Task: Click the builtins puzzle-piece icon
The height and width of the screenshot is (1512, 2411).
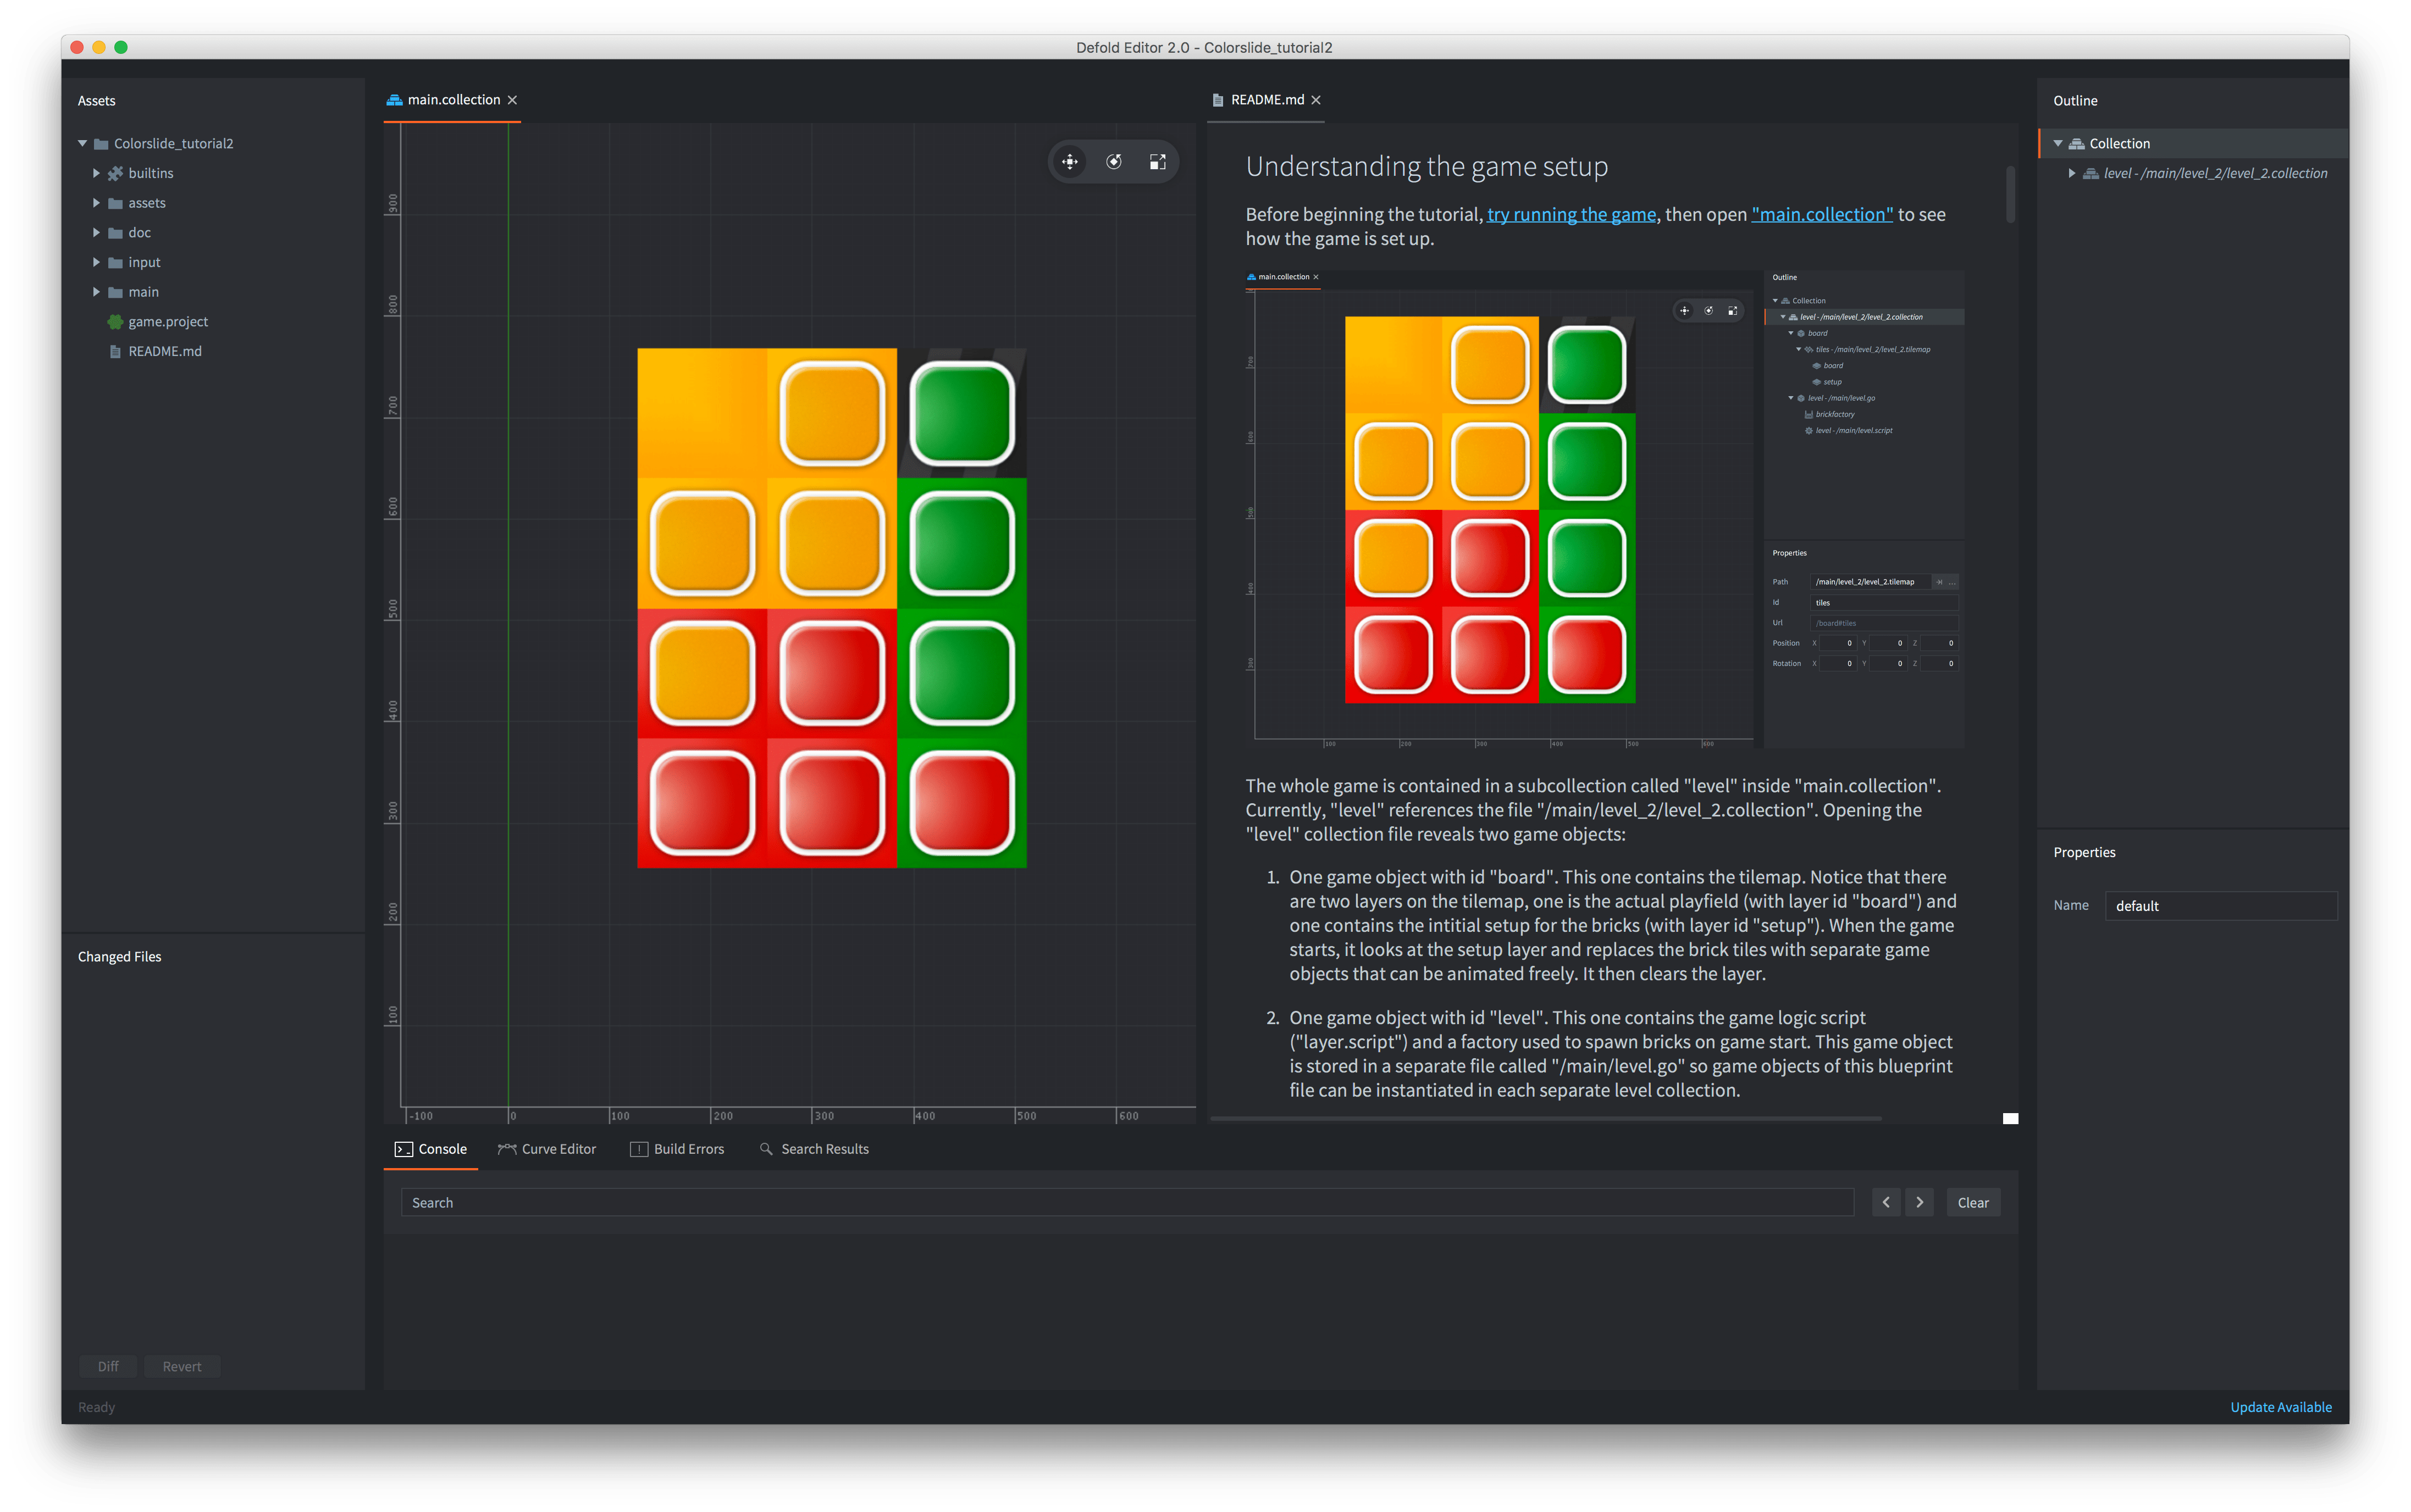Action: pos(116,173)
